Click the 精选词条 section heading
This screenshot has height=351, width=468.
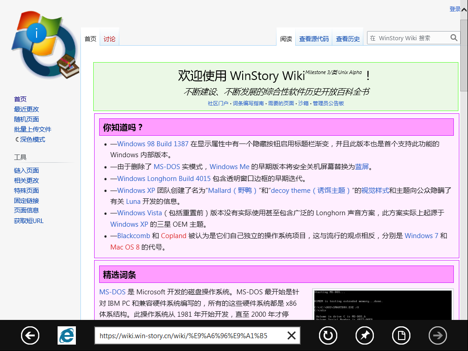pyautogui.click(x=119, y=275)
